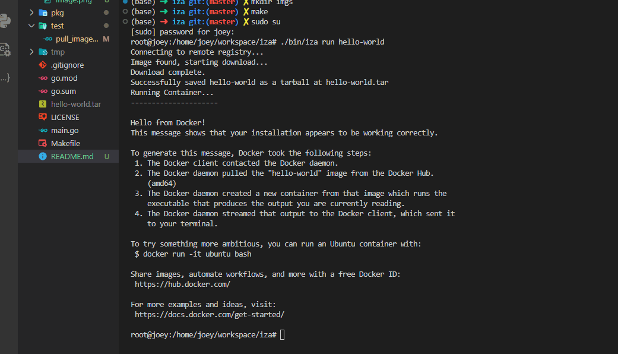Viewport: 618px width, 354px height.
Task: Open go.sum in the explorer
Action: (64, 91)
